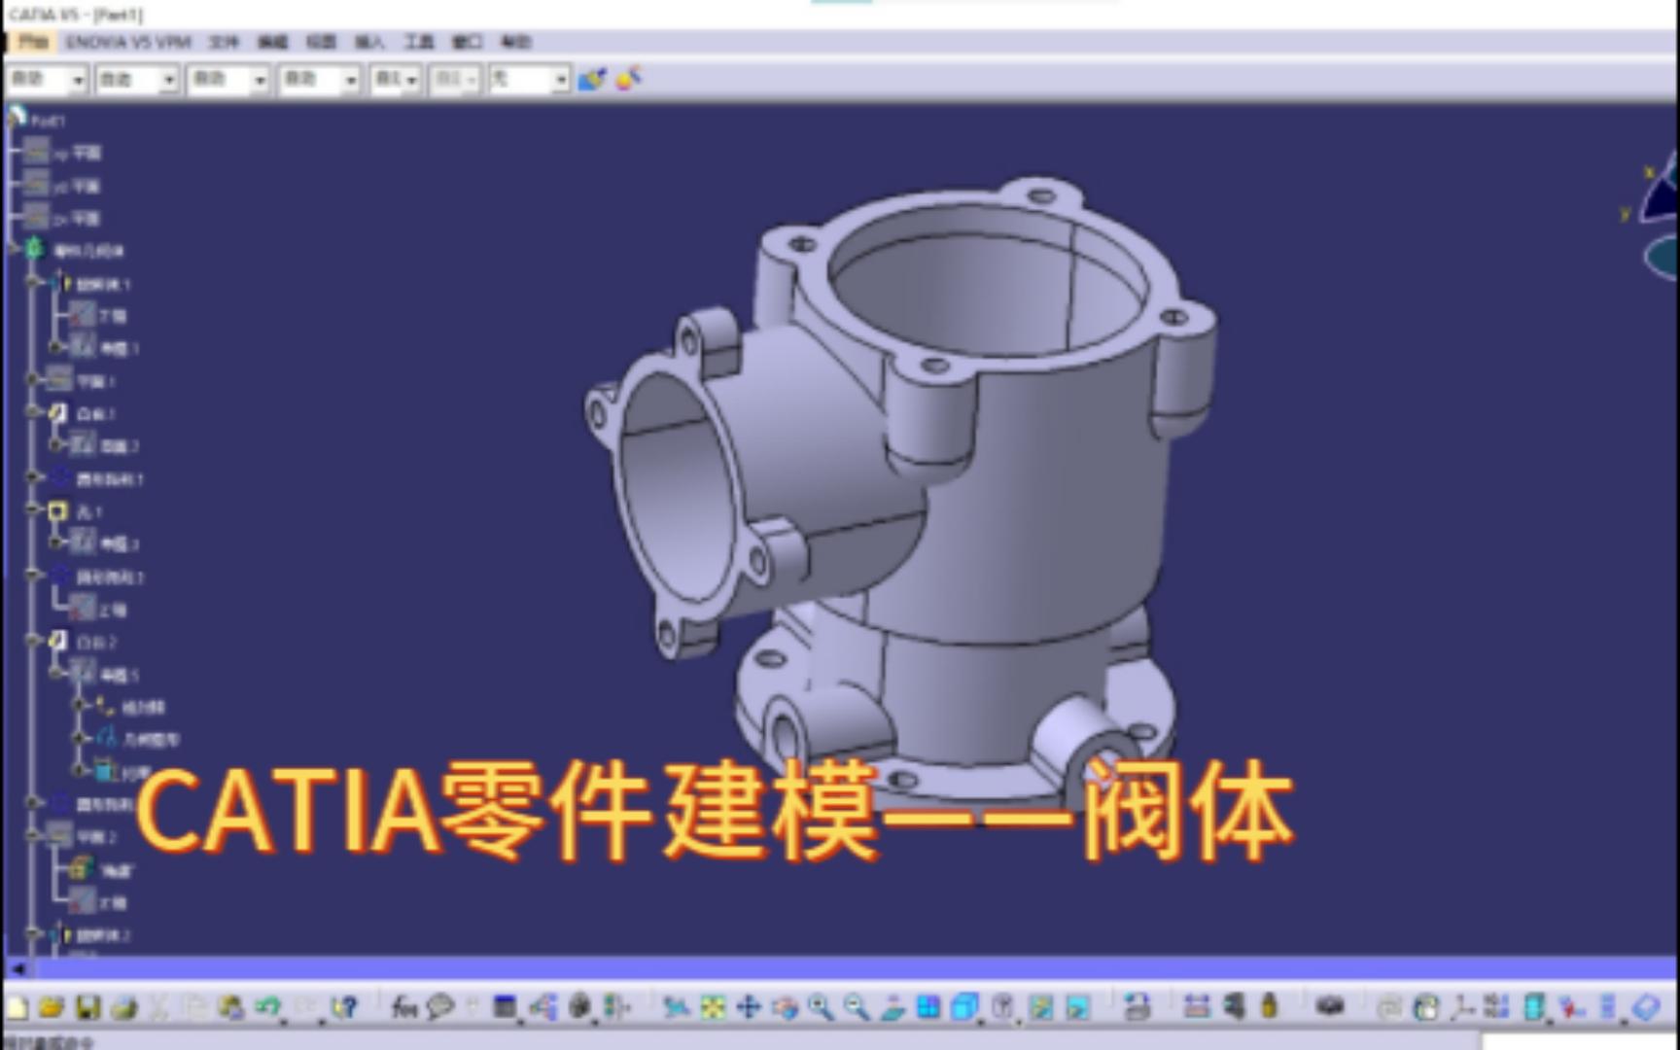Viewport: 1680px width, 1050px height.
Task: Open the 开始 Start menu
Action: click(x=33, y=42)
